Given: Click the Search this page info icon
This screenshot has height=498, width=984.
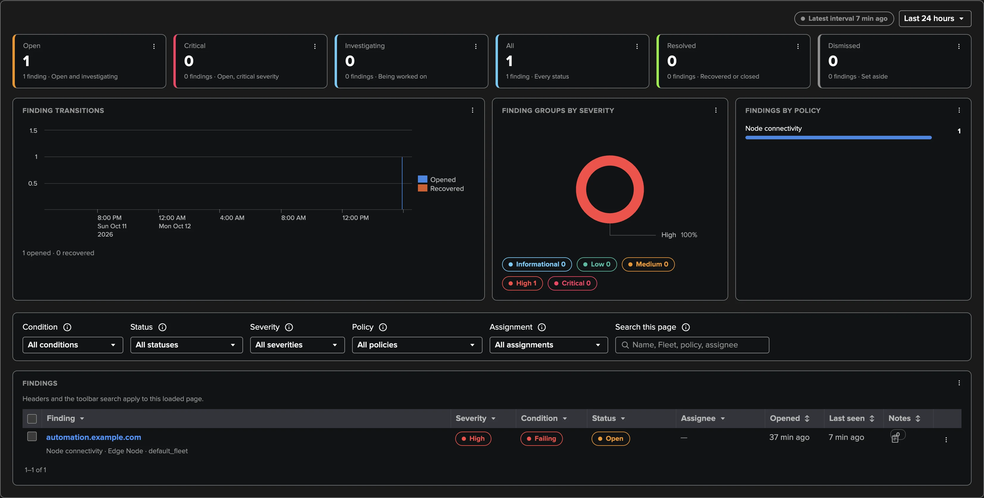Looking at the screenshot, I should click(x=686, y=327).
